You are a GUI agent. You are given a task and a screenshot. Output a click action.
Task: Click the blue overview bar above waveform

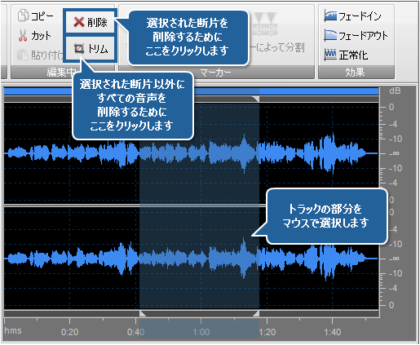tap(191, 91)
